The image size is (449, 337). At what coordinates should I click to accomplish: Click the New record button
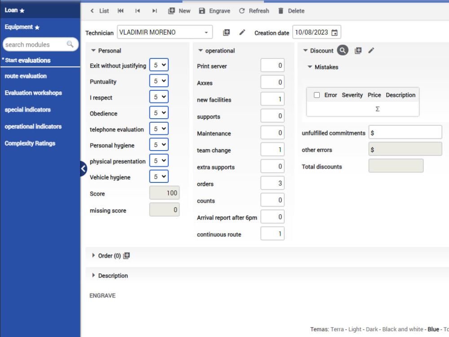[x=179, y=11]
